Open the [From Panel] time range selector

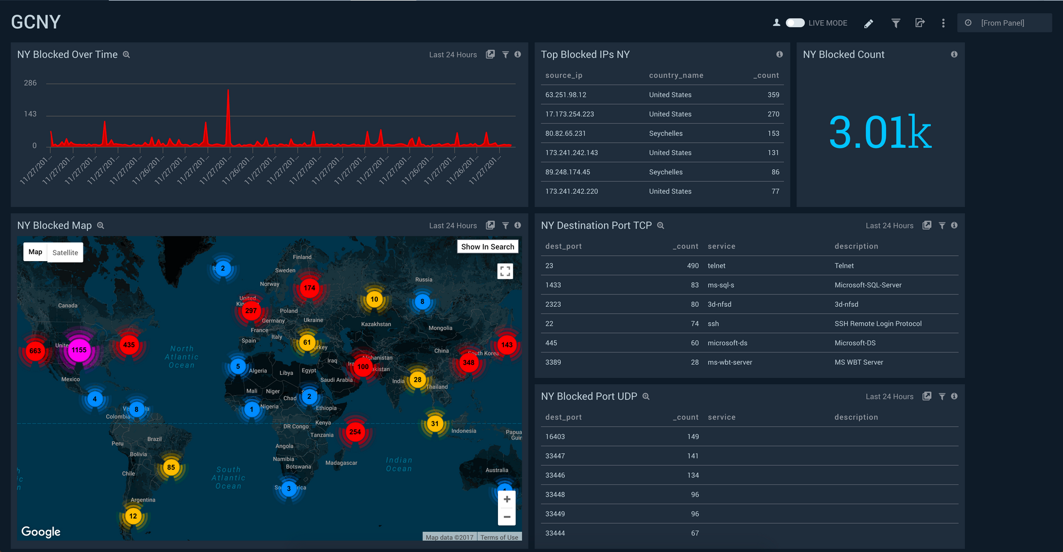(x=1003, y=23)
